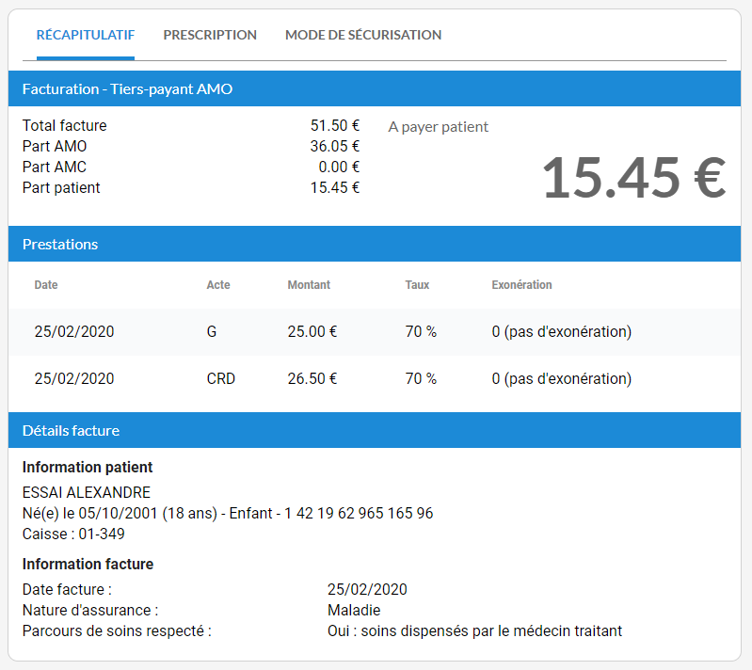752x670 pixels.
Task: Click the Détails facture section header
Action: [x=71, y=430]
